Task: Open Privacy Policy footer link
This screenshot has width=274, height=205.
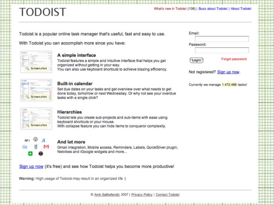Action: (142, 194)
